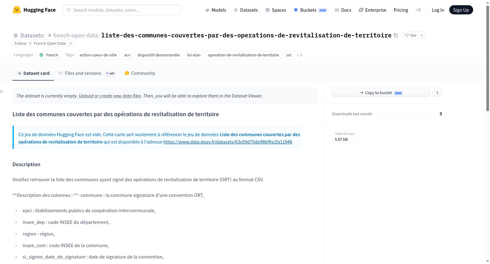The image size is (490, 264).
Task: Open the loi-elan tag
Action: (194, 55)
